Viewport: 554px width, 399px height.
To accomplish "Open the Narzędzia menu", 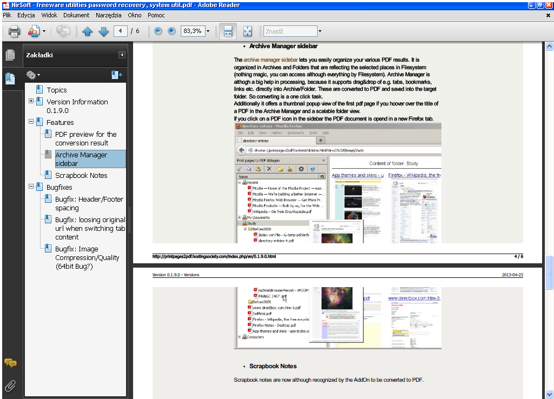I will [x=108, y=15].
